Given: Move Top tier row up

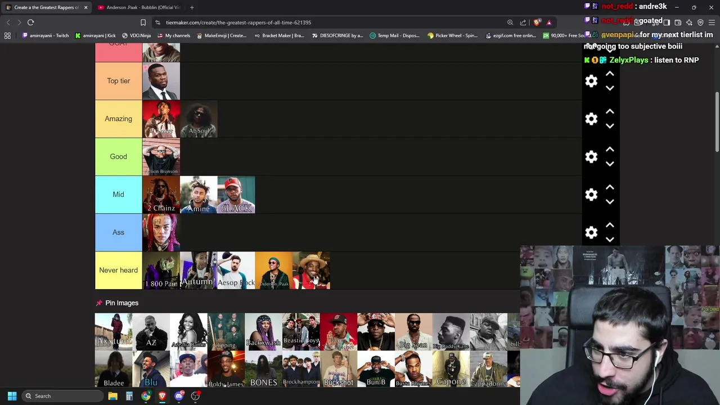Looking at the screenshot, I should pyautogui.click(x=610, y=74).
